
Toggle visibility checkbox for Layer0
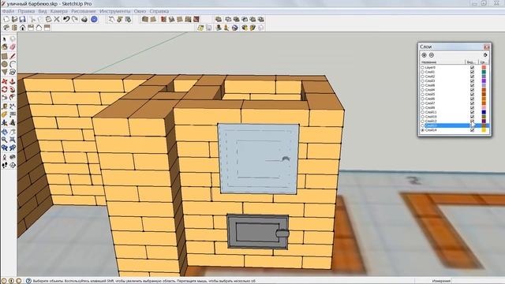pos(472,68)
